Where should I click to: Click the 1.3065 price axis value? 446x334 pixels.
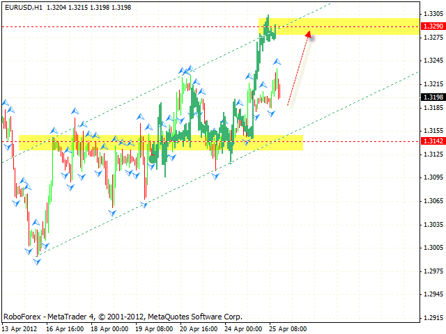(x=433, y=201)
